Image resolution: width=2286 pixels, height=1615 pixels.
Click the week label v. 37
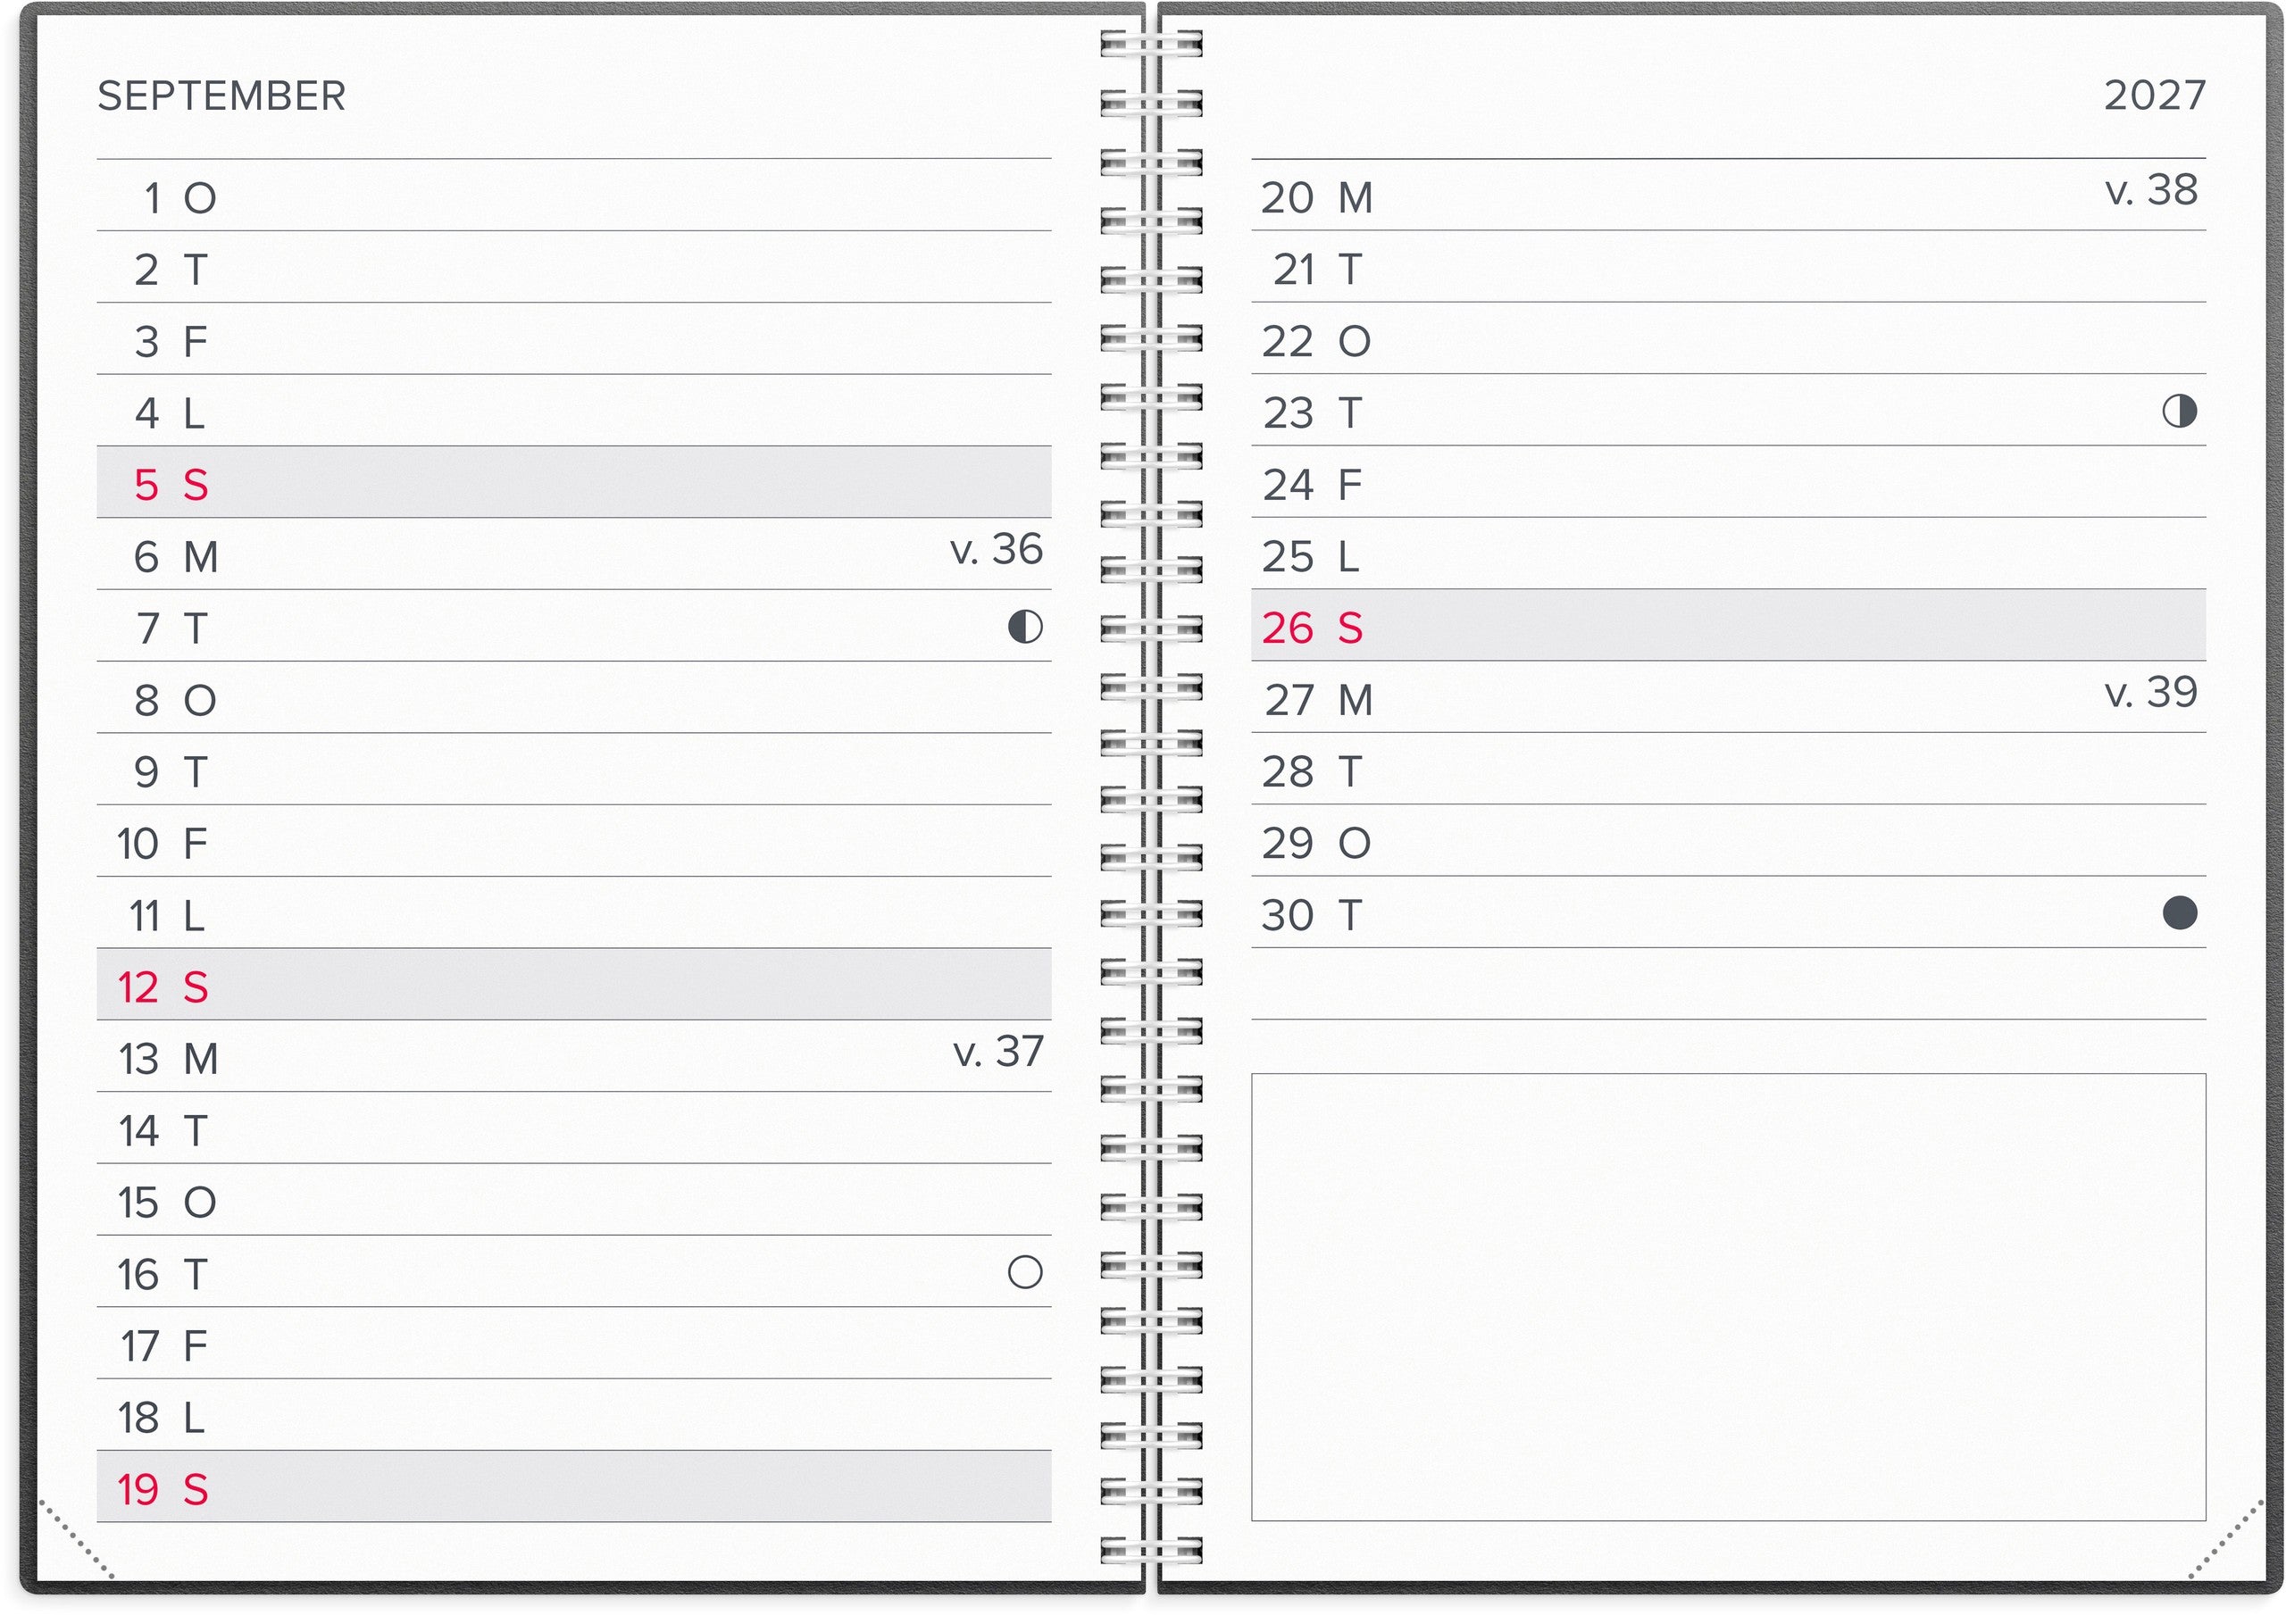997,1051
